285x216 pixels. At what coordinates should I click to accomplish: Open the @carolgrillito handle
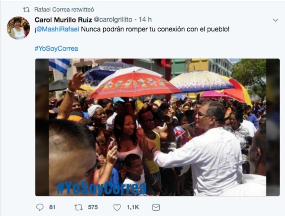pos(113,20)
